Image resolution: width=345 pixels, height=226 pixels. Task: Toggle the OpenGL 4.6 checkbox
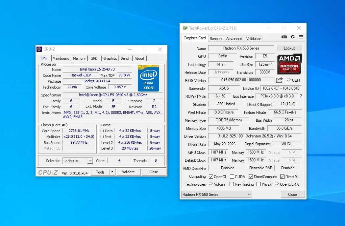277,184
